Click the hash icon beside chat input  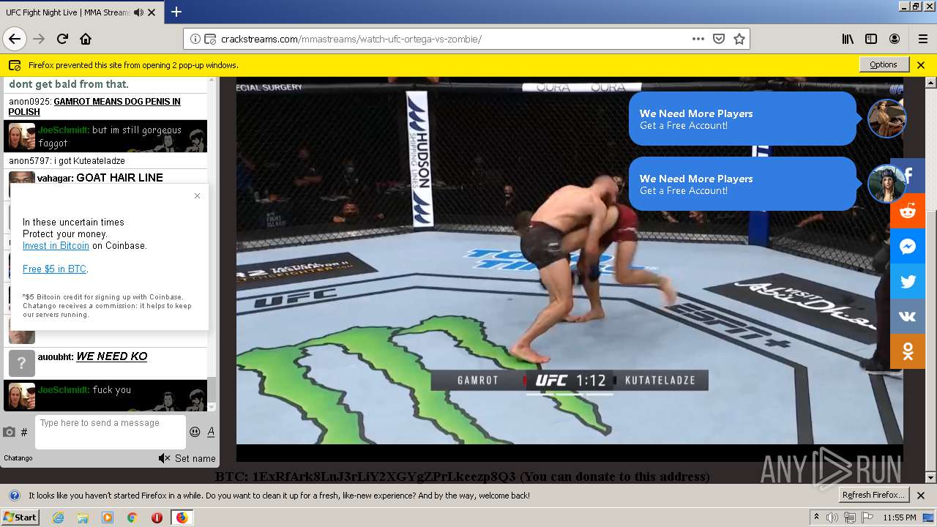(24, 432)
